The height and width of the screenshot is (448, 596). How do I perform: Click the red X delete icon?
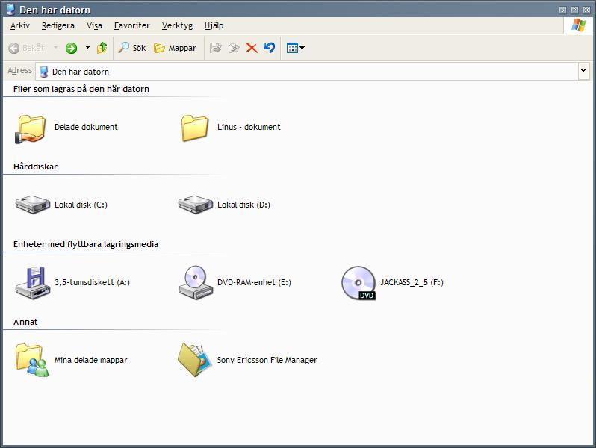(x=252, y=48)
